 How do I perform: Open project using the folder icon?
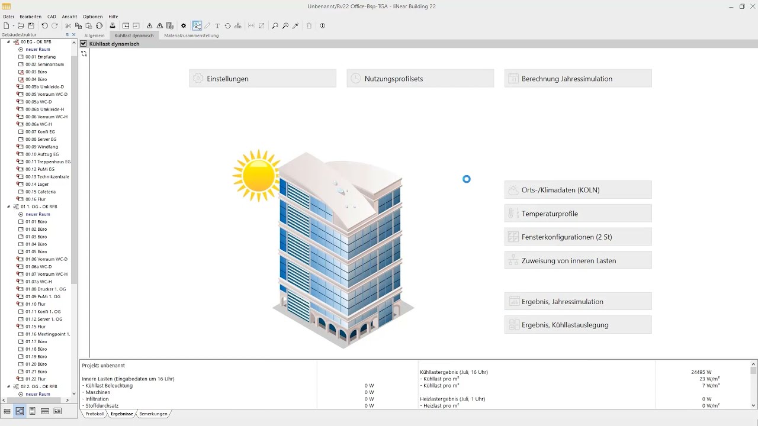21,26
